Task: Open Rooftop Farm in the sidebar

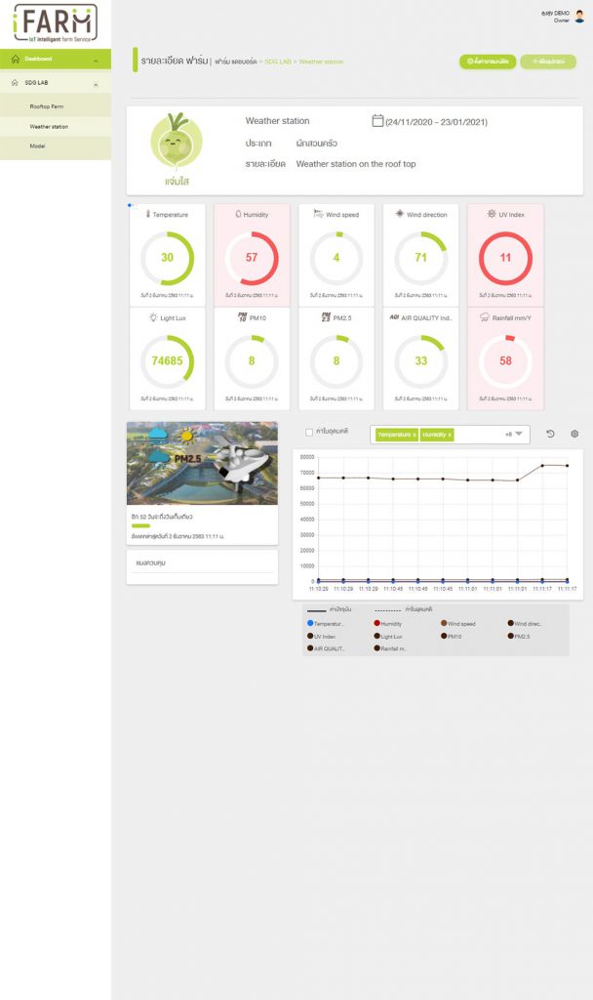Action: pyautogui.click(x=47, y=105)
